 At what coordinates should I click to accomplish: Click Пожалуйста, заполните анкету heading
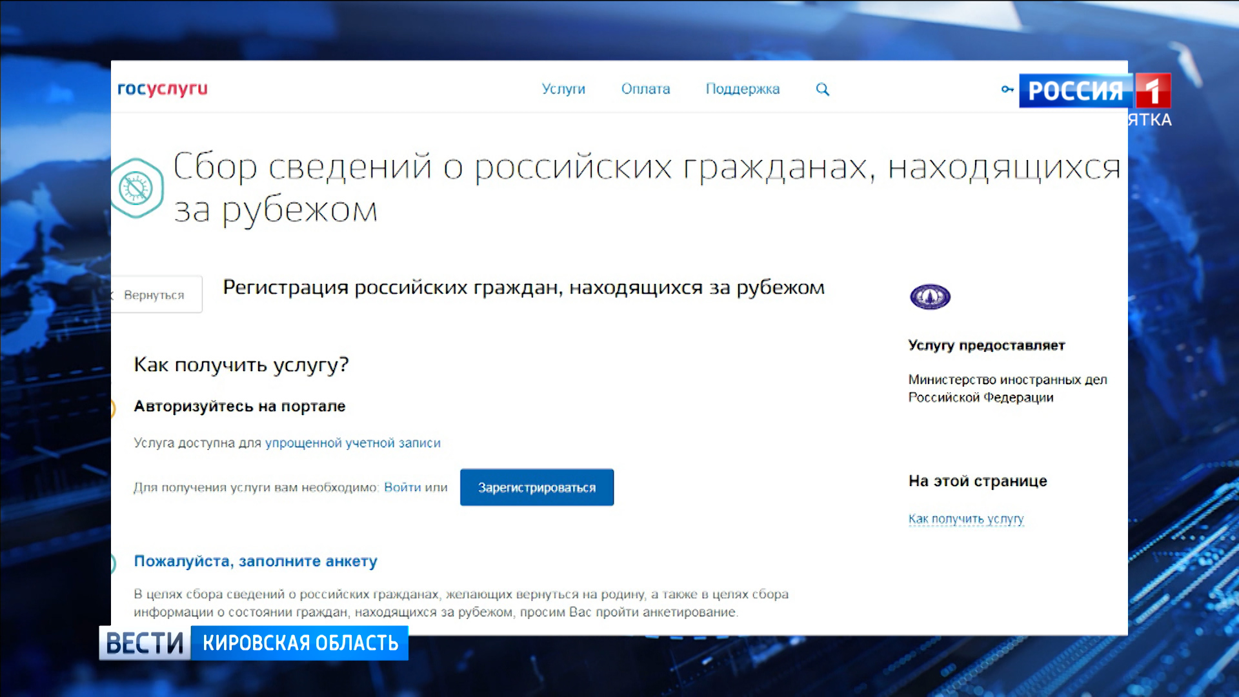coord(256,561)
